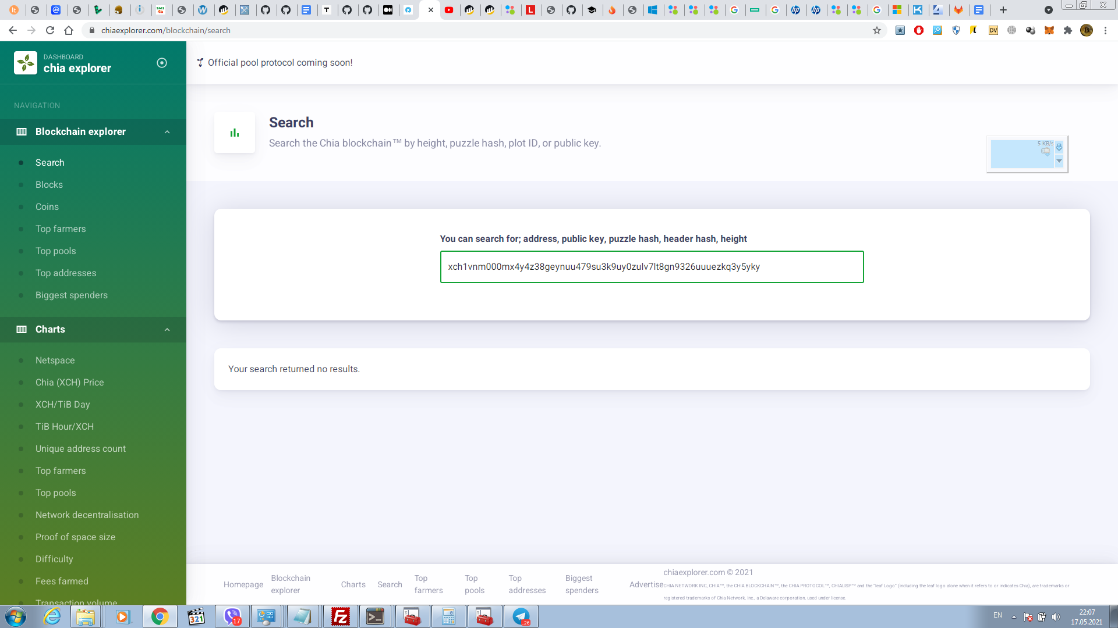
Task: Go back with browser back arrow
Action: [13, 30]
